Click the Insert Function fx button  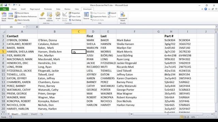[x=37, y=27]
